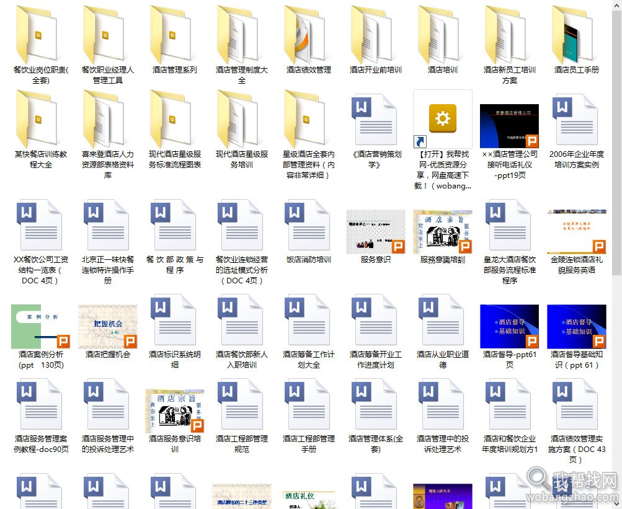This screenshot has width=622, height=509.
Task: Select the 酒店绩效管理 folder icon
Action: 306,34
